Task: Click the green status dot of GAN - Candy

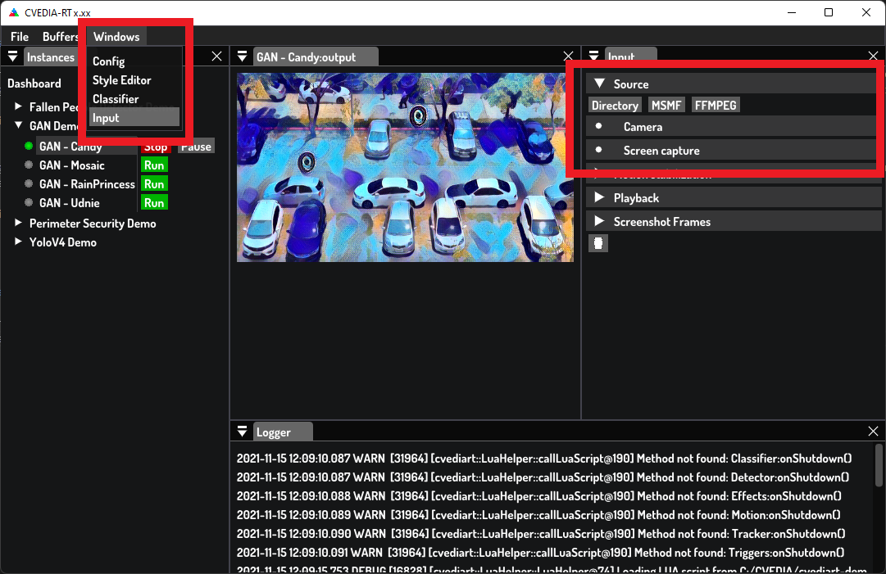Action: pos(29,147)
